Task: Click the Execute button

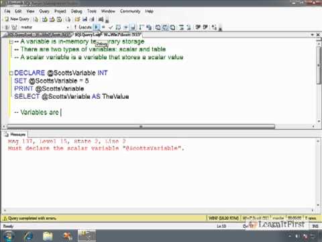Action: (x=83, y=28)
